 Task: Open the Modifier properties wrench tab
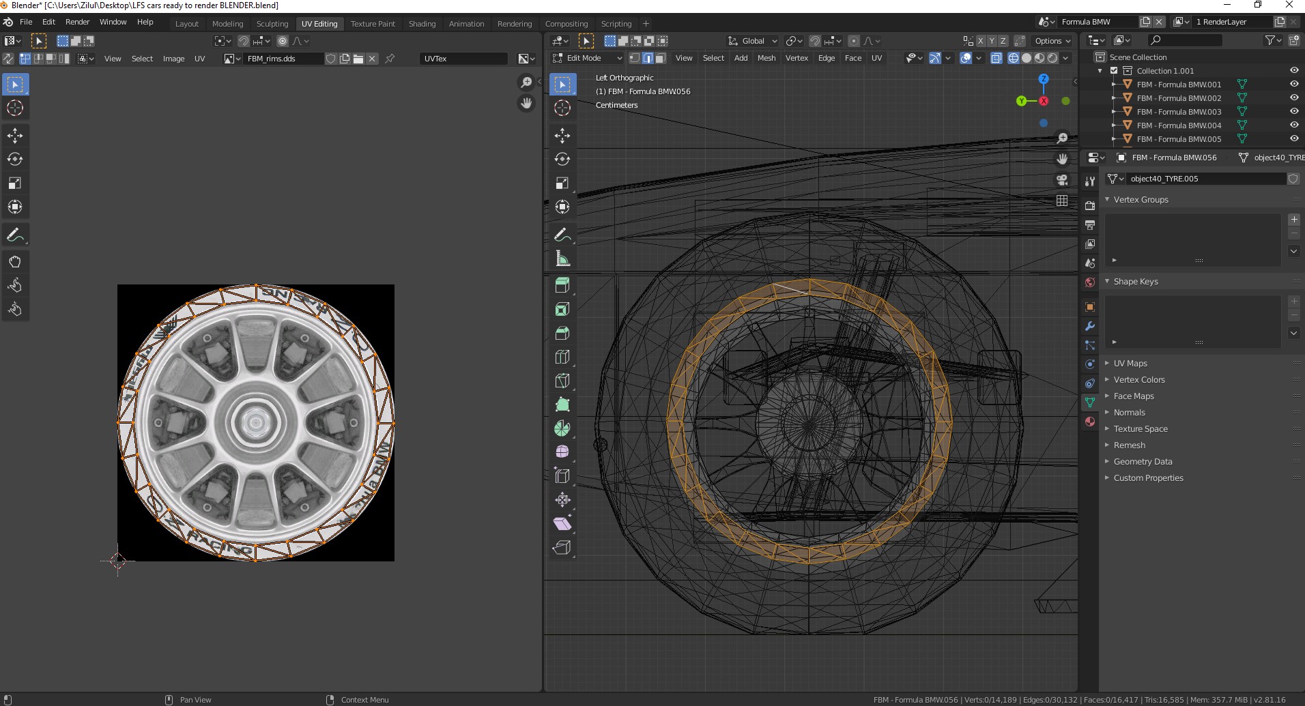coord(1090,326)
